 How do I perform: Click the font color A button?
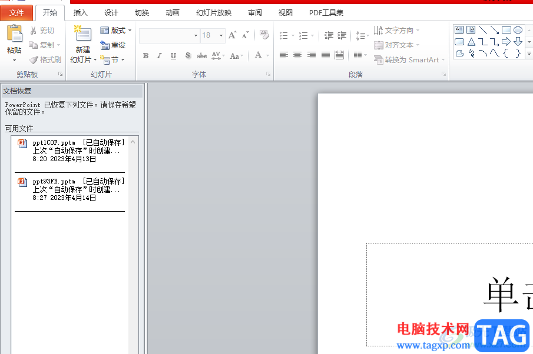259,55
